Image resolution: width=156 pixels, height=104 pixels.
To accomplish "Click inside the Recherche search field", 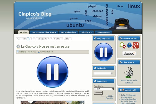I will coord(102,73).
